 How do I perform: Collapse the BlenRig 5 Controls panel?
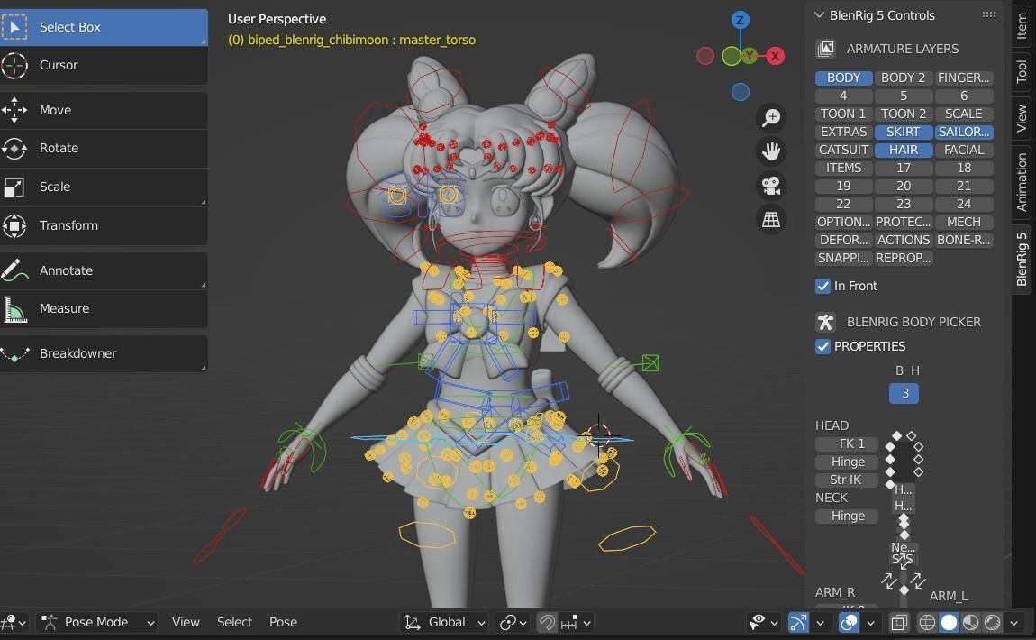click(x=819, y=15)
